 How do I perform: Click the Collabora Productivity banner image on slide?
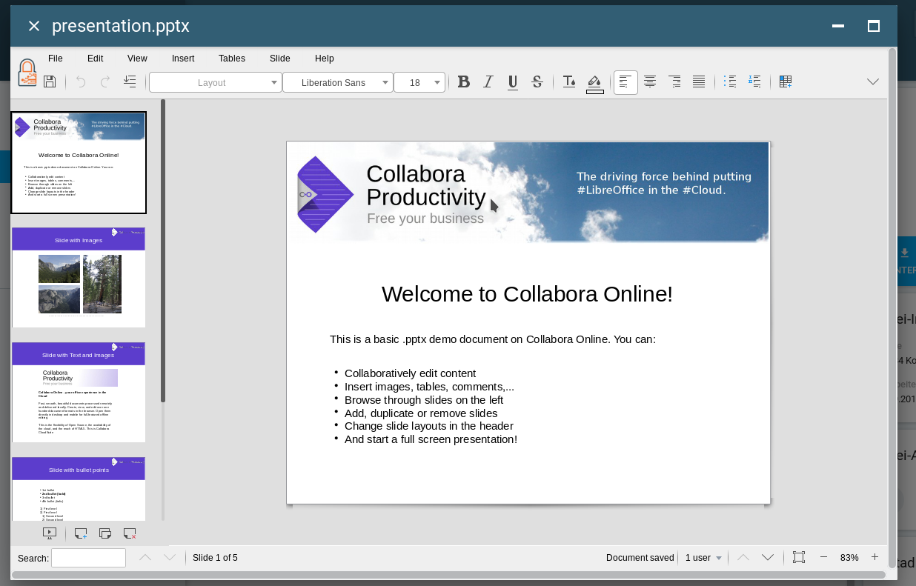[528, 193]
